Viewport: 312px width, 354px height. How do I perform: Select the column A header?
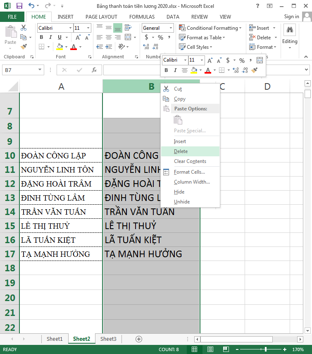point(61,86)
